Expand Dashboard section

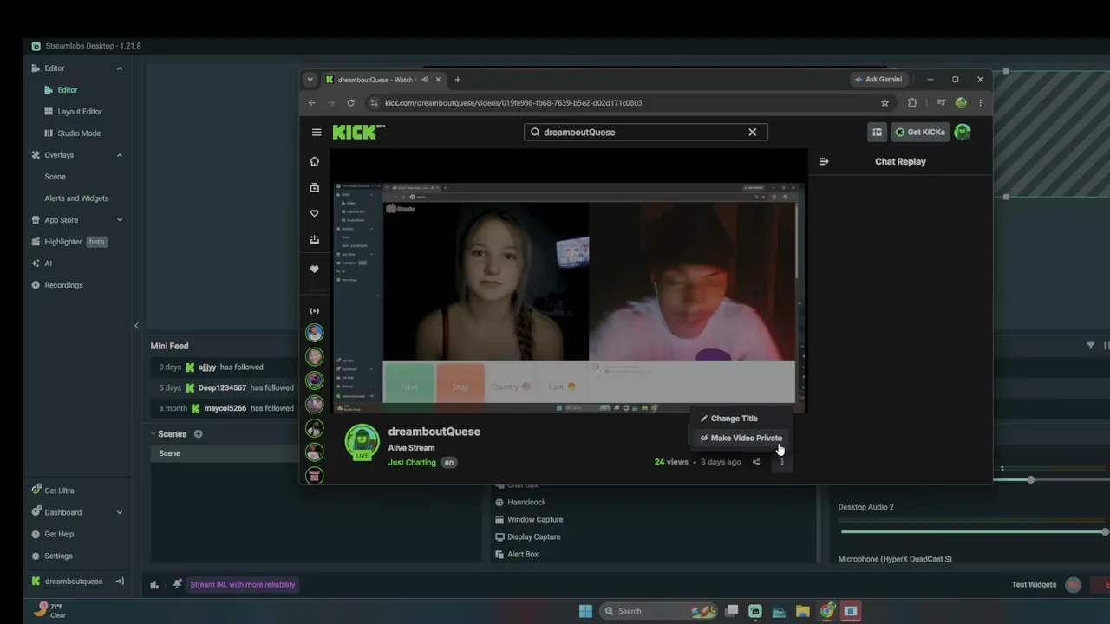[x=120, y=512]
